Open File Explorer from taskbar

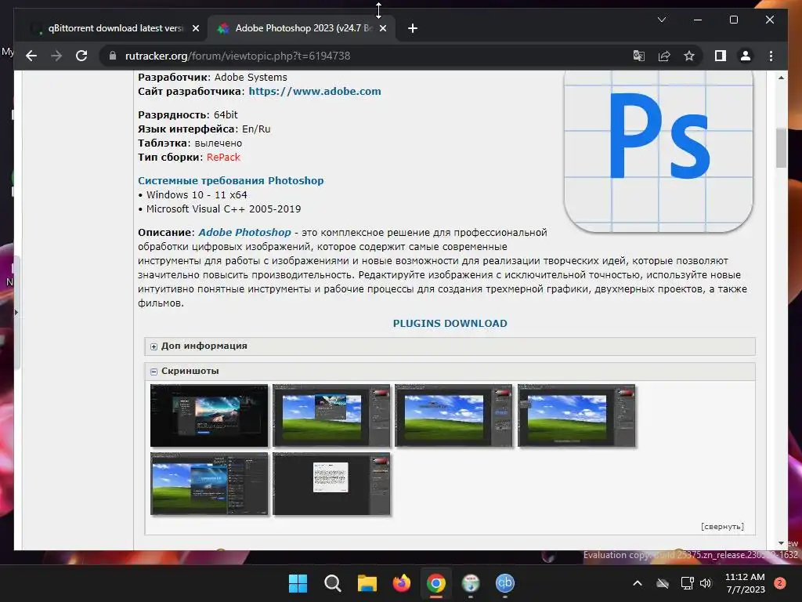pos(367,583)
